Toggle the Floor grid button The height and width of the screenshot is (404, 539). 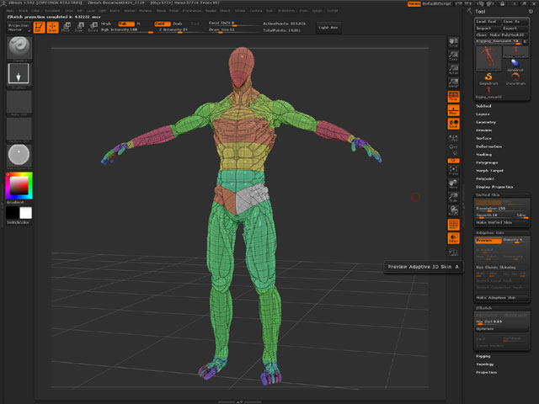tap(453, 110)
